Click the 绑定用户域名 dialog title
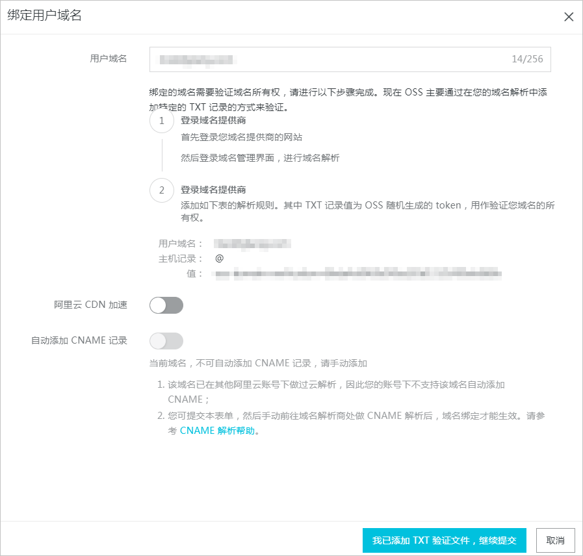The height and width of the screenshot is (556, 583). click(44, 15)
